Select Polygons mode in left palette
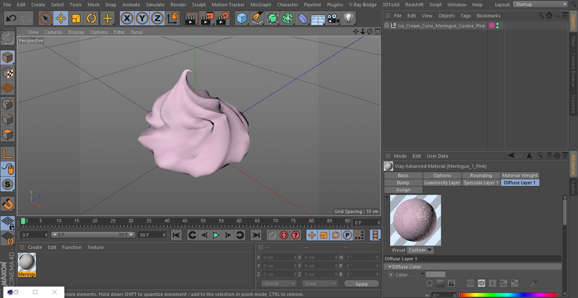This screenshot has height=298, width=578. point(8,134)
